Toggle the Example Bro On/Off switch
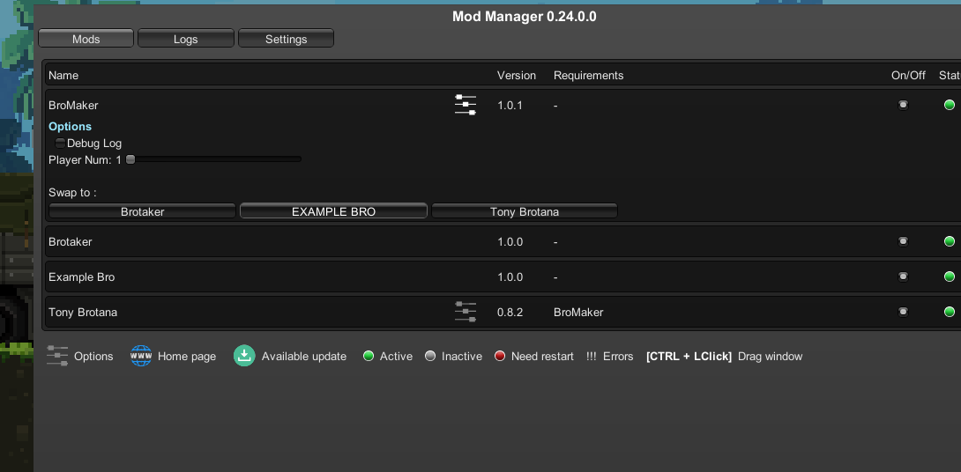This screenshot has height=472, width=961. pyautogui.click(x=903, y=277)
